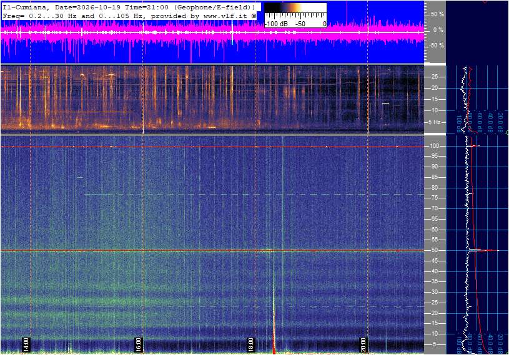Click the '100' Hz label on E-field axis
The image size is (509, 355).
435,146
